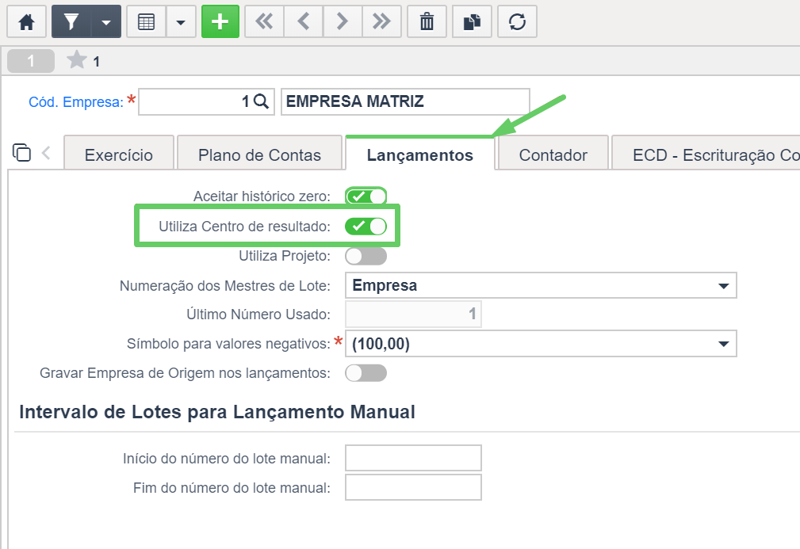Screen dimensions: 800x549
Task: Click the home icon in toolbar
Action: point(26,22)
